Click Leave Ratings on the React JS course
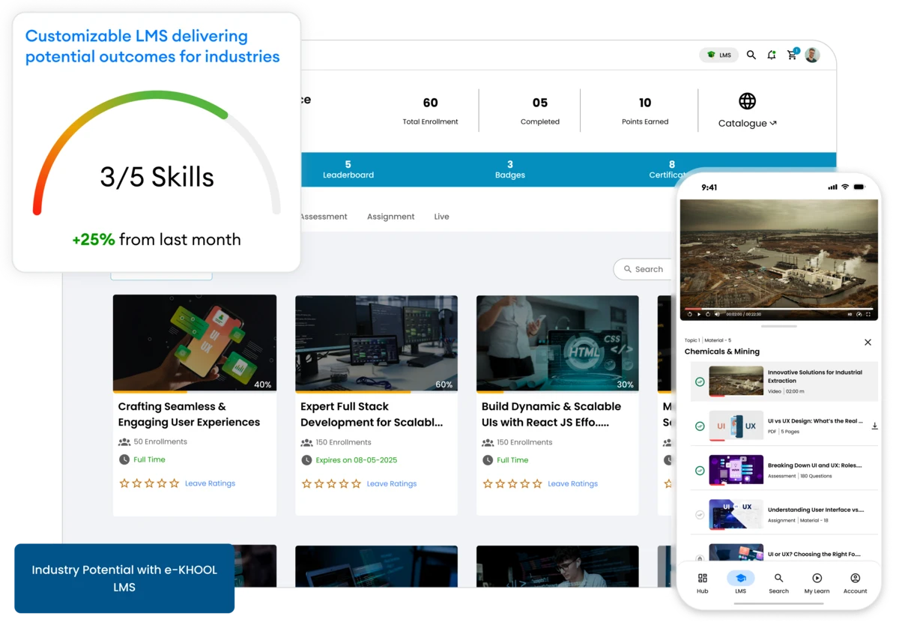This screenshot has width=899, height=628. point(572,483)
